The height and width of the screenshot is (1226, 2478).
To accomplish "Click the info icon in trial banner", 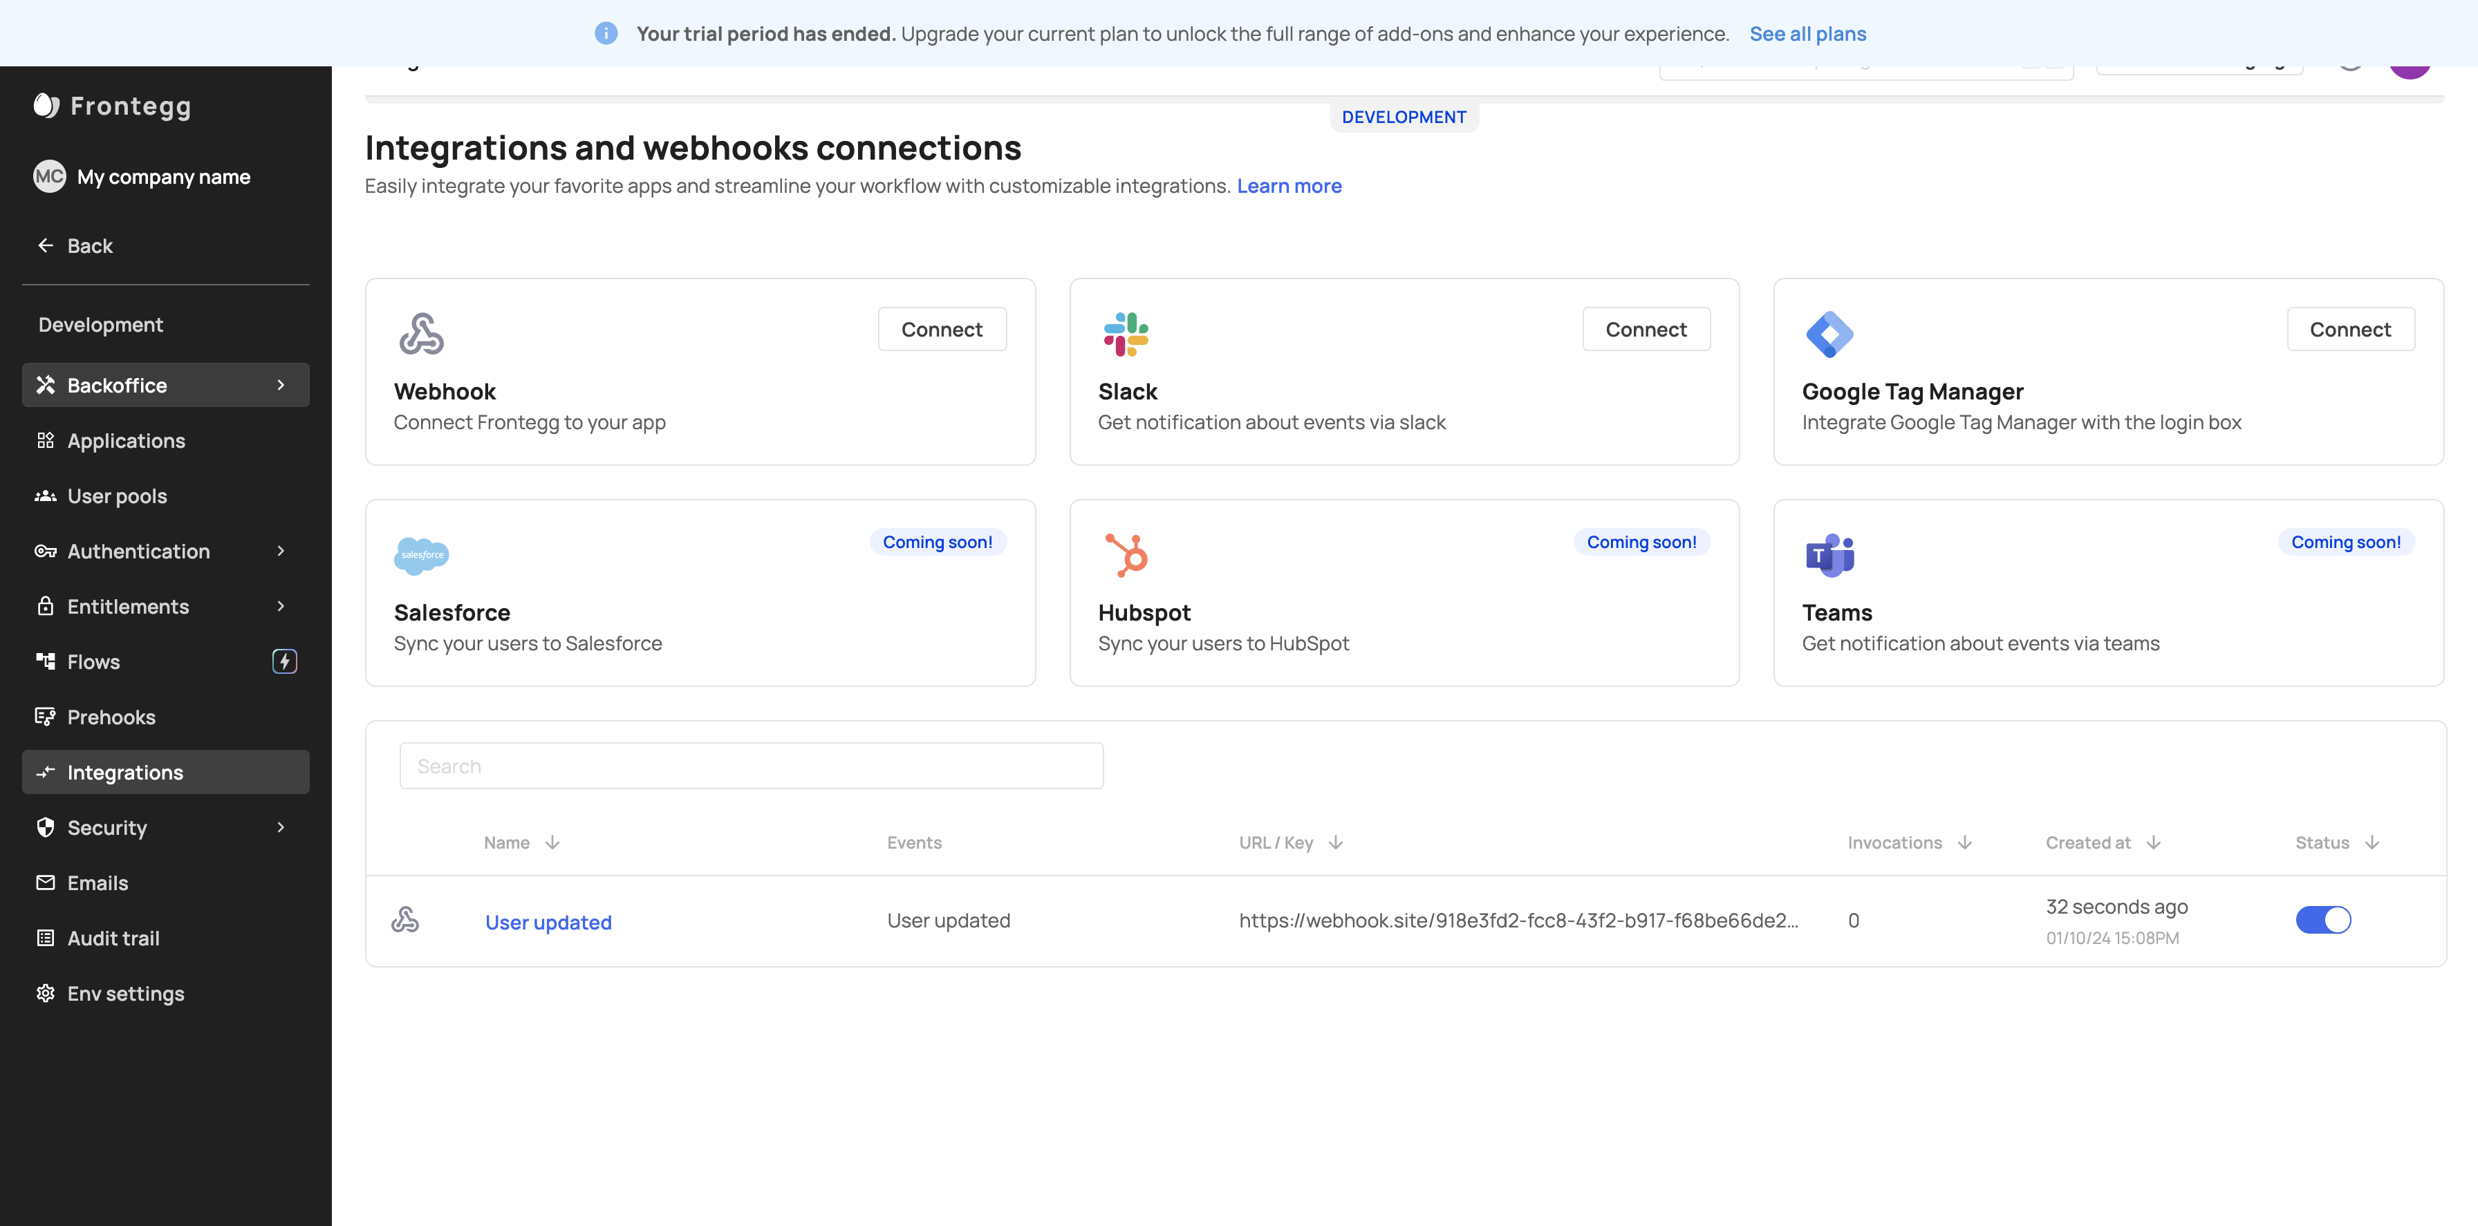I will coord(606,34).
